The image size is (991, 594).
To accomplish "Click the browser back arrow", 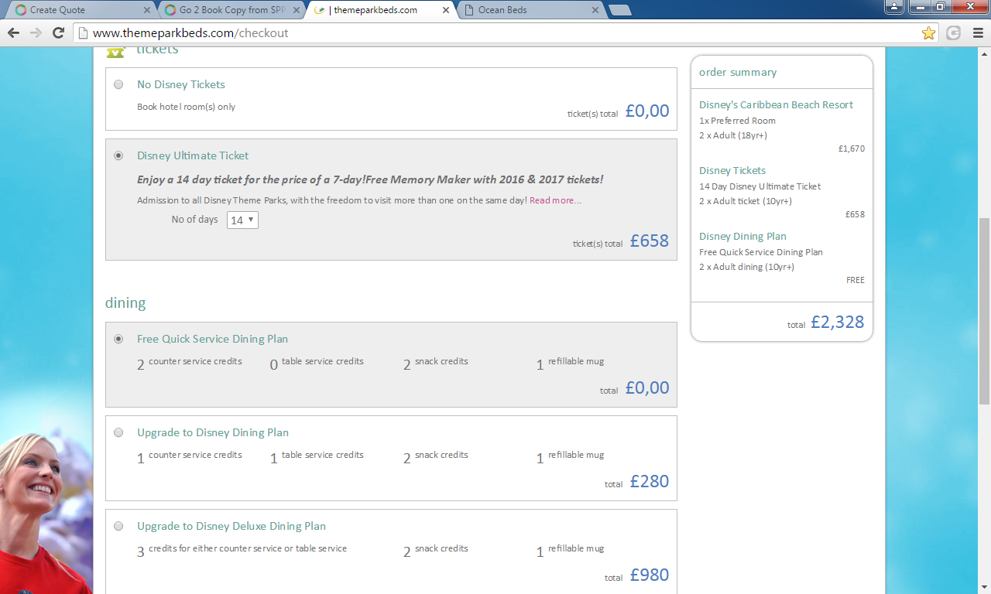I will 13,32.
